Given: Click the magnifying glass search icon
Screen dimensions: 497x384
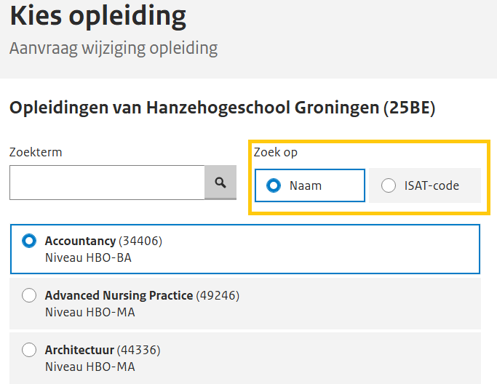Looking at the screenshot, I should (220, 183).
